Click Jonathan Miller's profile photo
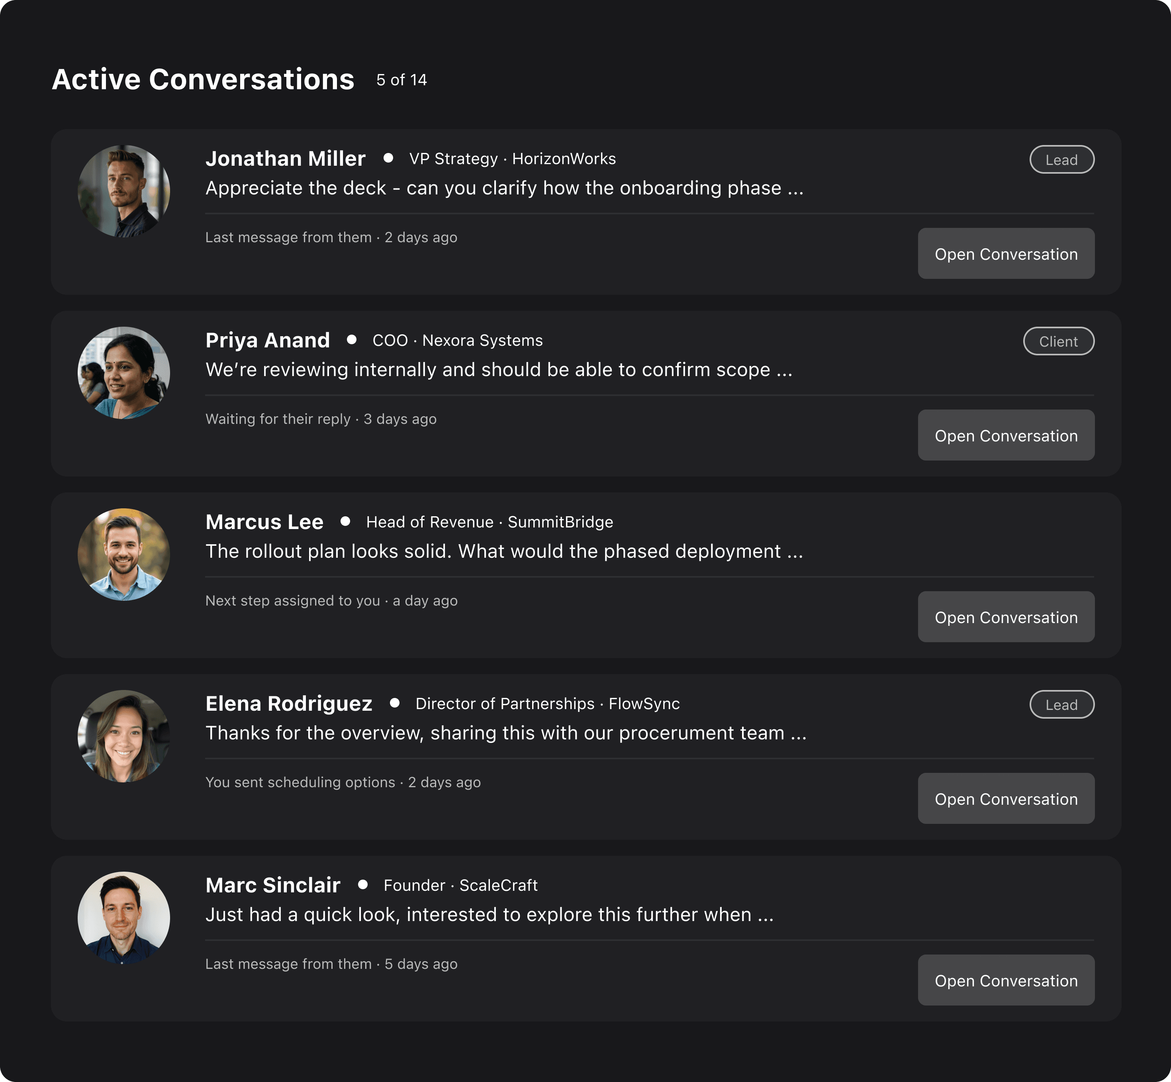 click(x=123, y=192)
